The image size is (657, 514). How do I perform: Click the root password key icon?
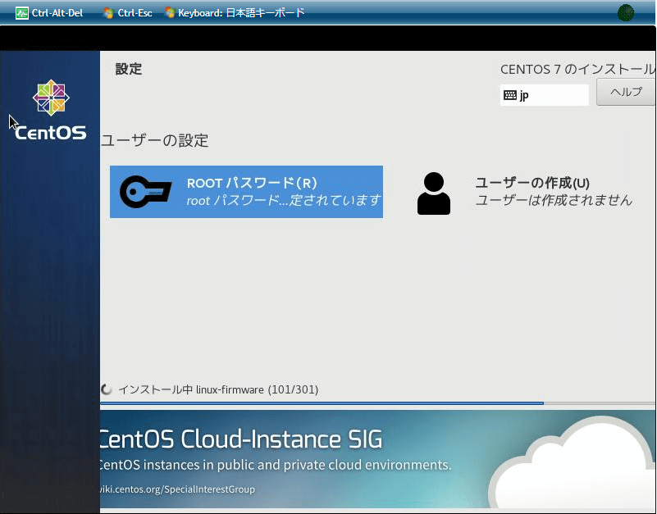coord(145,192)
